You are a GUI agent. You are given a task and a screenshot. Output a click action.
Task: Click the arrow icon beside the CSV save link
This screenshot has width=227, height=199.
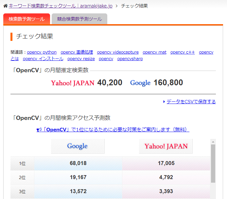click(164, 102)
